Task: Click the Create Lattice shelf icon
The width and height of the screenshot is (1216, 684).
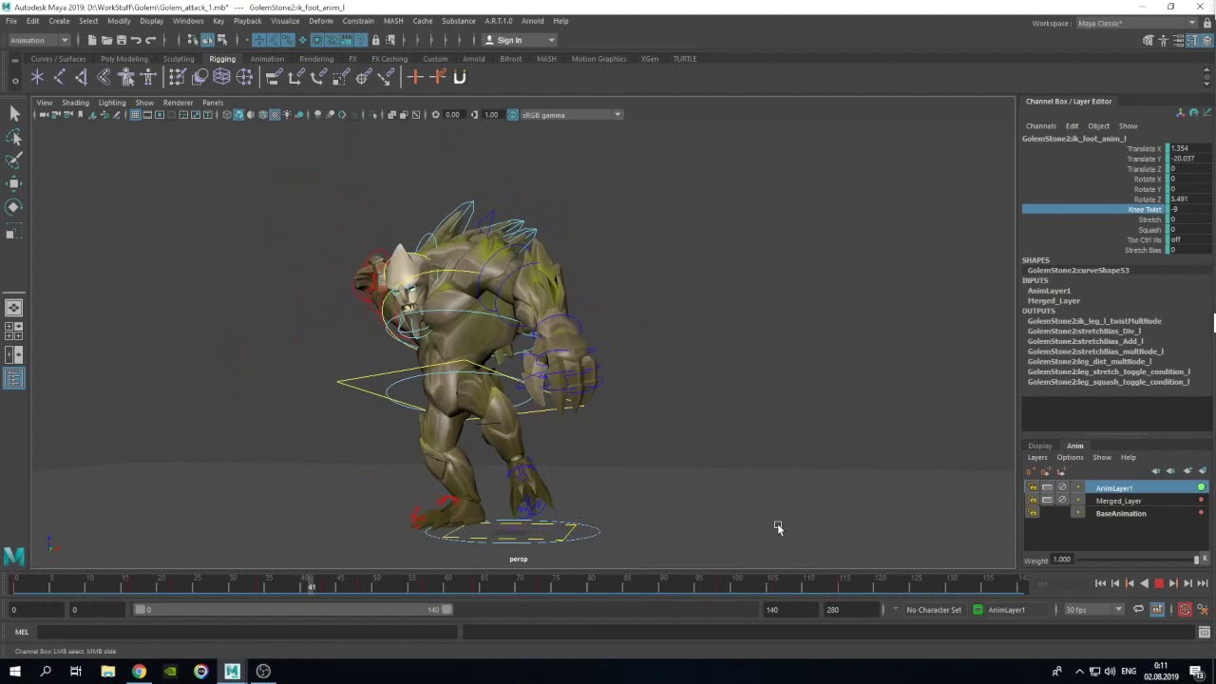Action: coord(221,77)
